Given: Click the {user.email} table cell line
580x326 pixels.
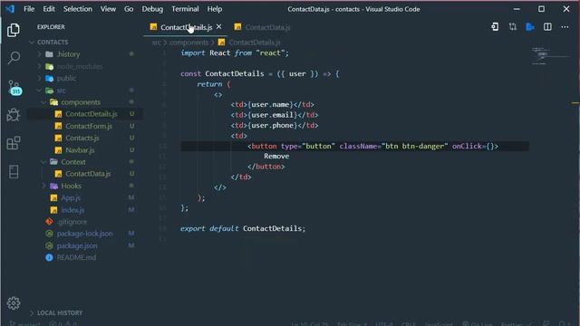Looking at the screenshot, I should point(275,115).
